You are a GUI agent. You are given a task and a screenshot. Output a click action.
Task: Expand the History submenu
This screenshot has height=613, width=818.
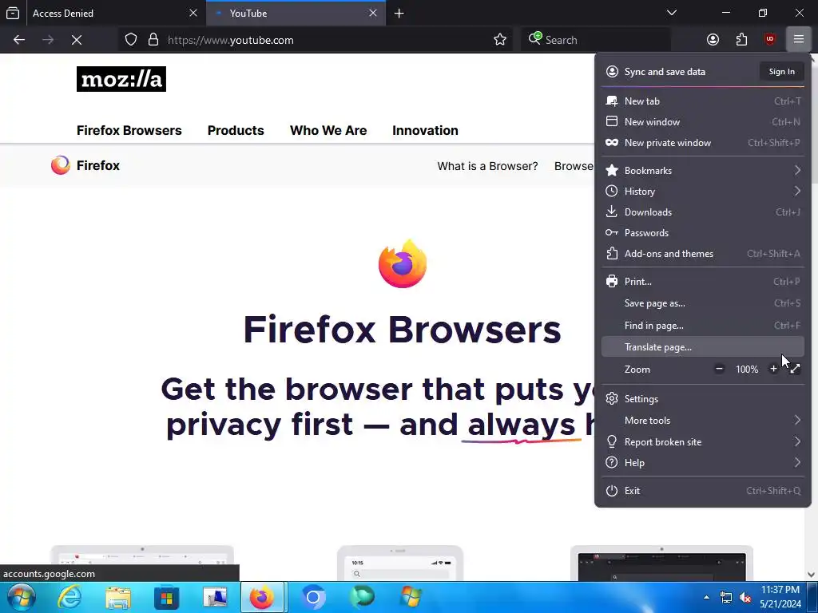click(x=703, y=192)
